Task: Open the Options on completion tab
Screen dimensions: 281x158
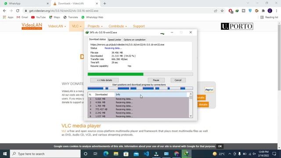Action: (134, 39)
